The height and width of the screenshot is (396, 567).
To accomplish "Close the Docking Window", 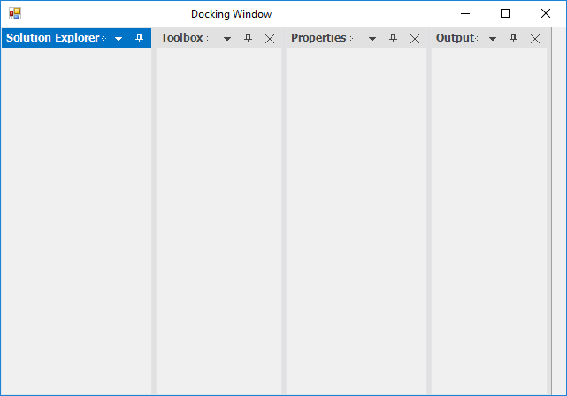I will [x=546, y=14].
